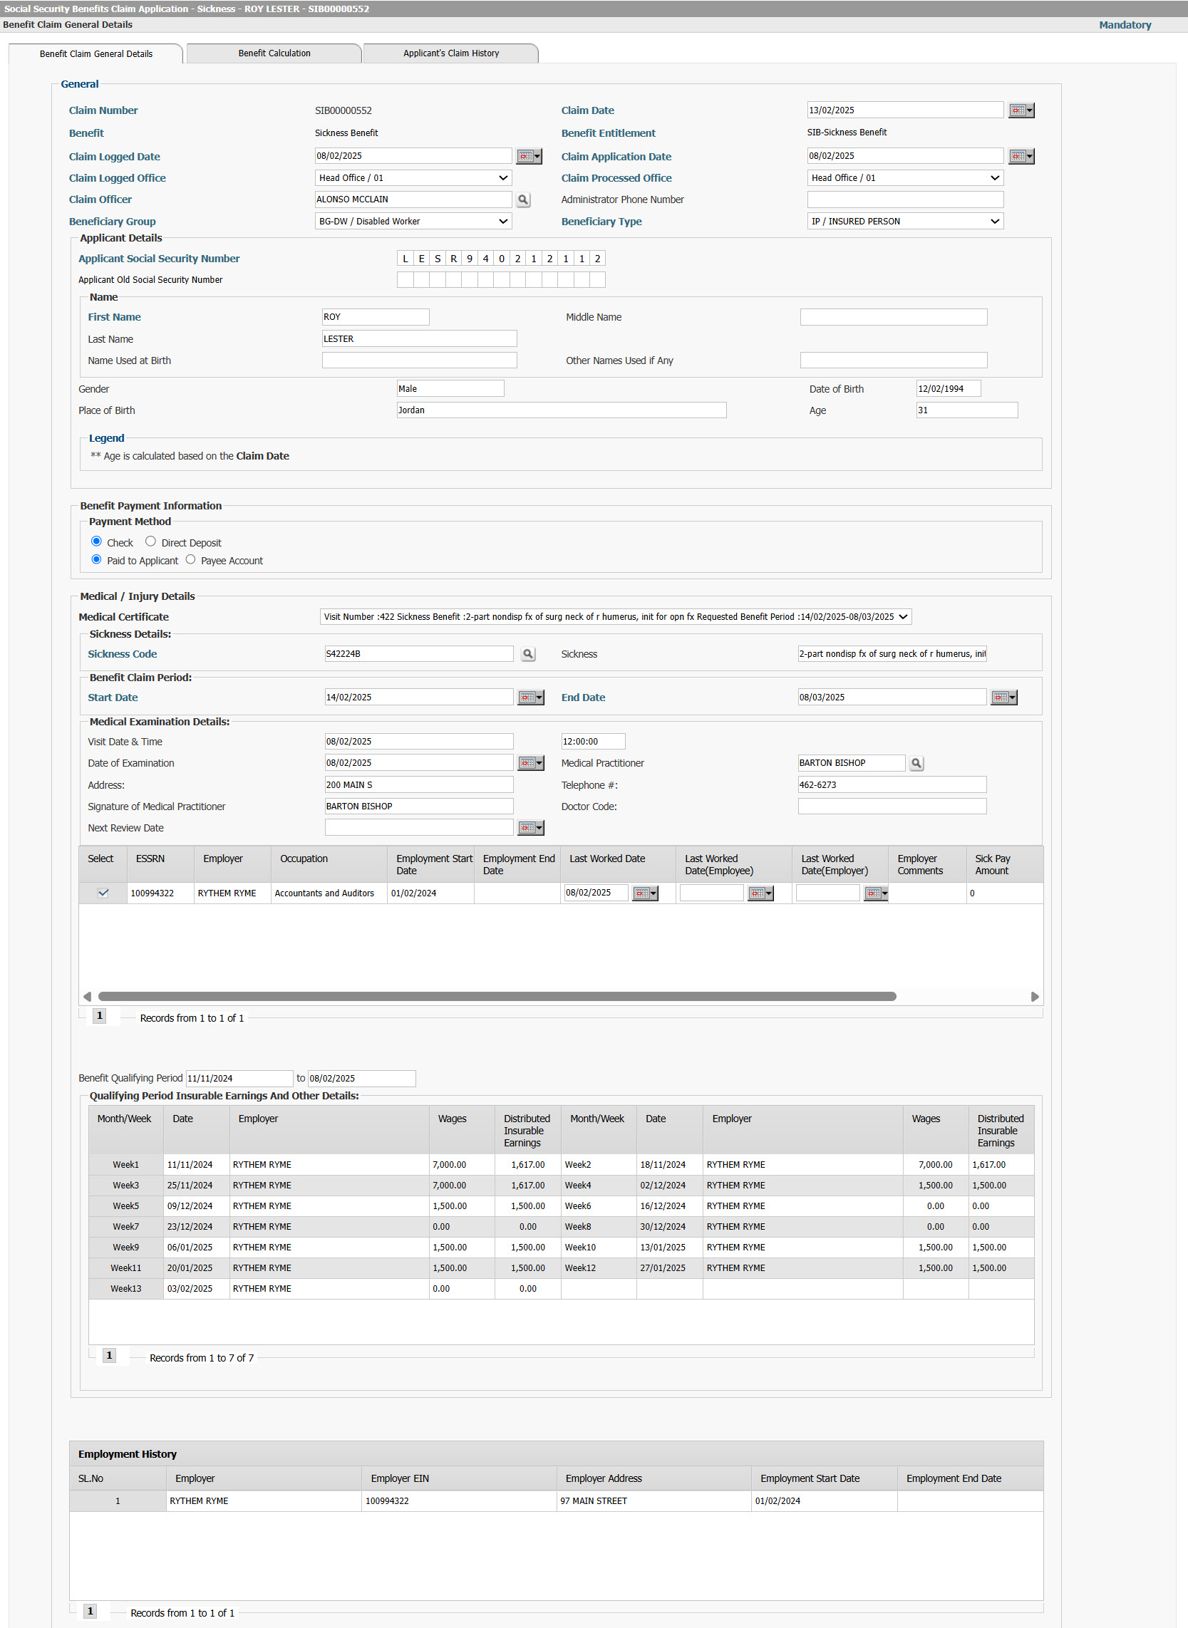Open the Applicant's Claim History tab

coord(451,53)
